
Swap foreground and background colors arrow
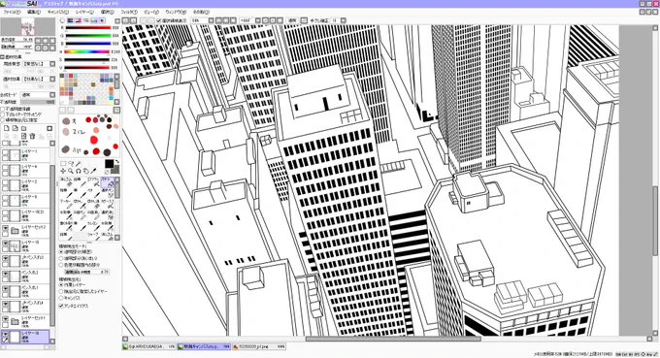click(x=117, y=162)
